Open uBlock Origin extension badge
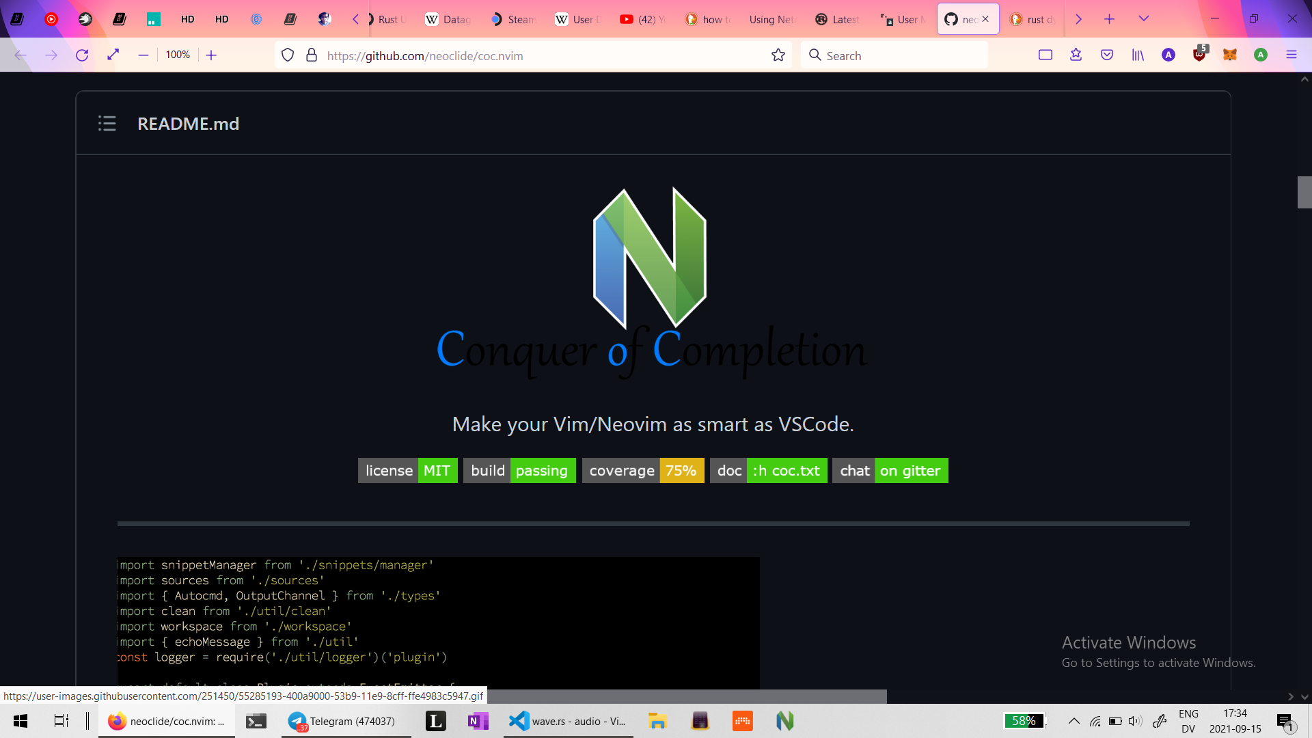Viewport: 1312px width, 738px height. click(1200, 55)
